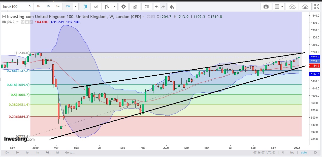Switch to the line chart style
This screenshot has height=157, width=322.
(96, 7)
